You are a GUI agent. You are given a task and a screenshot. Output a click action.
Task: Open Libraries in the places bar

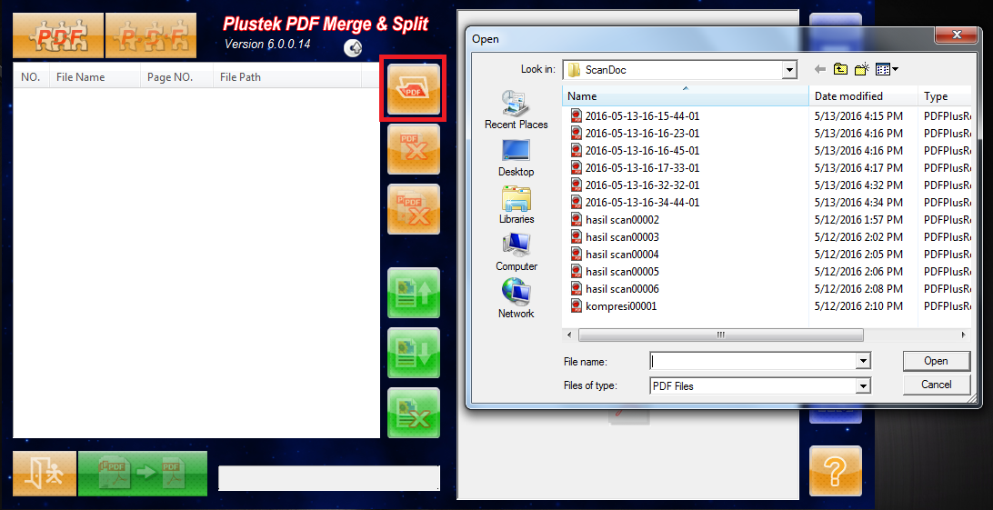pyautogui.click(x=517, y=205)
